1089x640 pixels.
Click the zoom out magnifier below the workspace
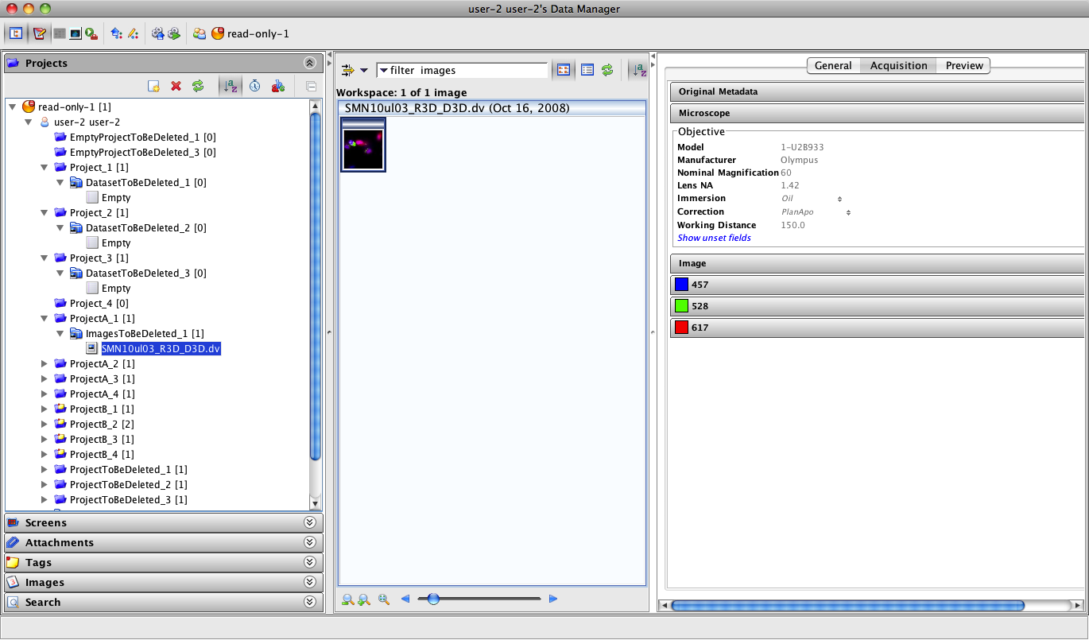[347, 599]
